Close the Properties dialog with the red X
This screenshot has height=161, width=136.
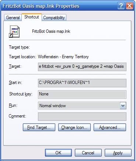coord(129,6)
